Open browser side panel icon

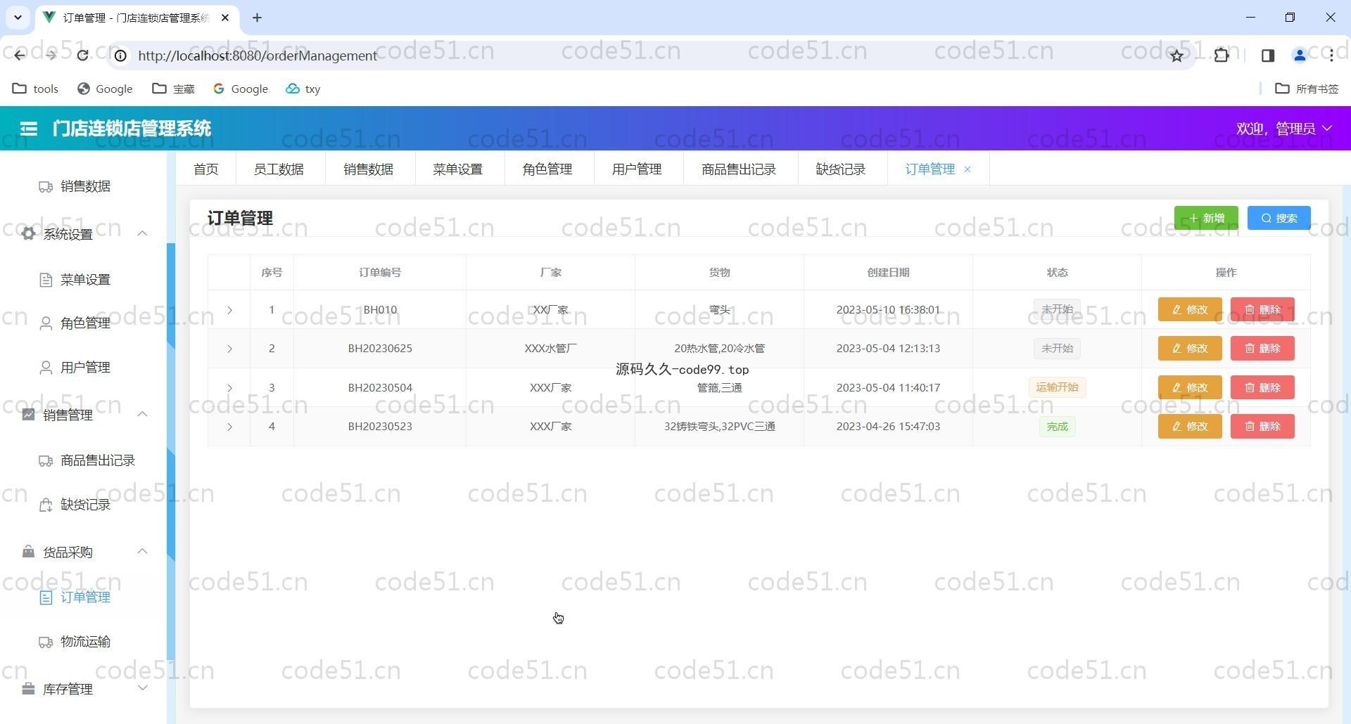pyautogui.click(x=1268, y=56)
